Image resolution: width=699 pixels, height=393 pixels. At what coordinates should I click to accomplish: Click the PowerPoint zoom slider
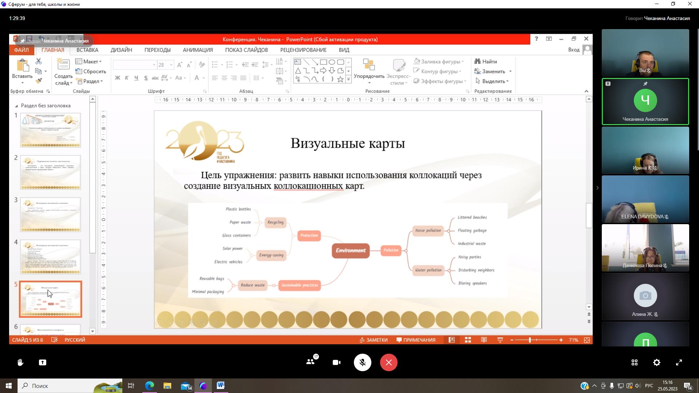pyautogui.click(x=530, y=340)
